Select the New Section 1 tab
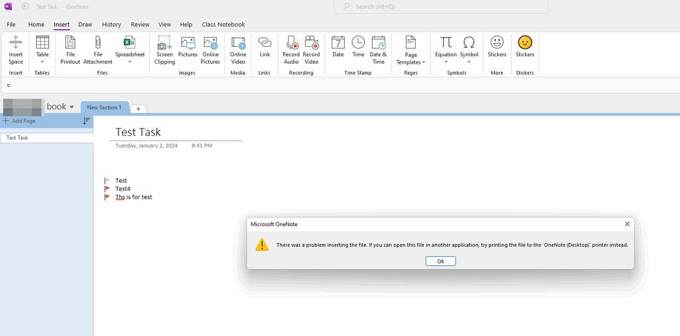Image resolution: width=680 pixels, height=336 pixels. (x=105, y=107)
